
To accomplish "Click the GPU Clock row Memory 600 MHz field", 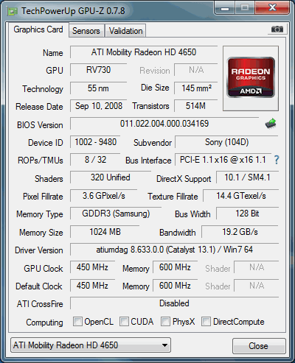I will [x=175, y=267].
